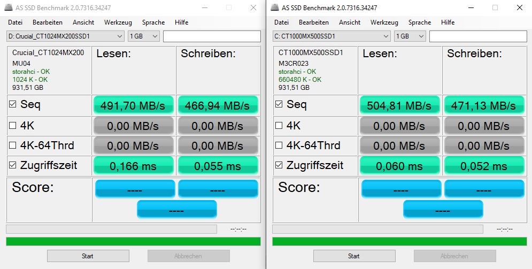Uncheck the Seq test for MX200 drive
This screenshot has width=532, height=269.
12,104
